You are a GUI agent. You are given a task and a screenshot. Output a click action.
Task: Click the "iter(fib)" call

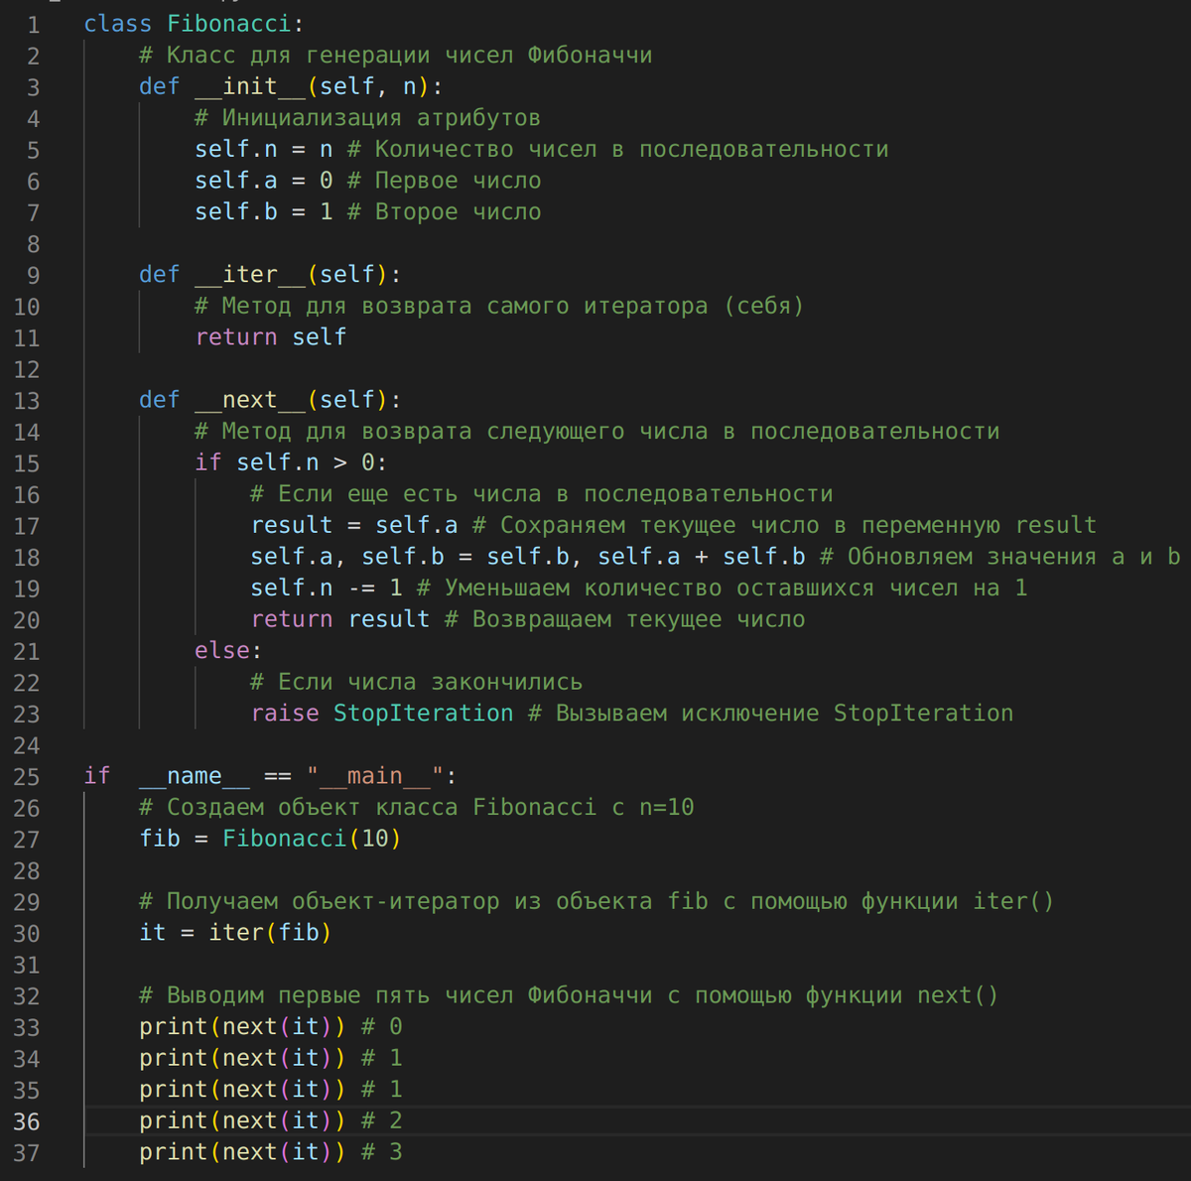coord(270,933)
